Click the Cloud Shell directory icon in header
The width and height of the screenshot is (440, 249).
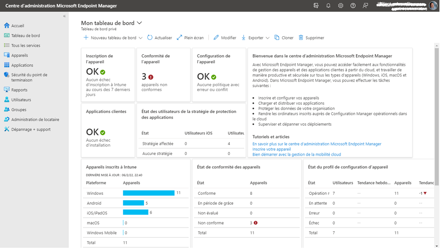click(x=316, y=6)
